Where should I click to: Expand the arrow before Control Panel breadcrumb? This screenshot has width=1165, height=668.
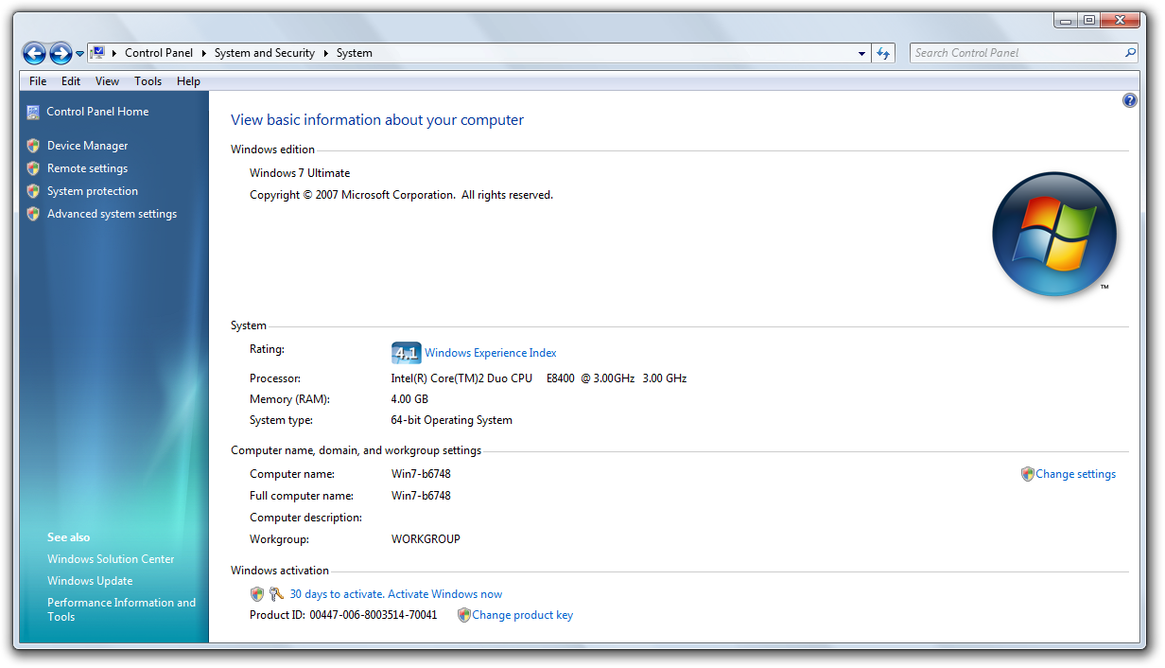tap(114, 53)
